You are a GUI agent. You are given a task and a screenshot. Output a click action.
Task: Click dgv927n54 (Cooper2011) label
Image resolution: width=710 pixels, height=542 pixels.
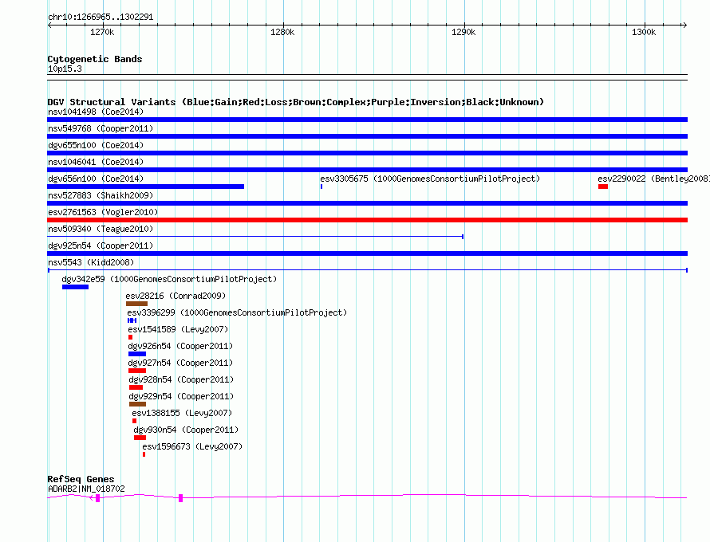pyautogui.click(x=180, y=363)
